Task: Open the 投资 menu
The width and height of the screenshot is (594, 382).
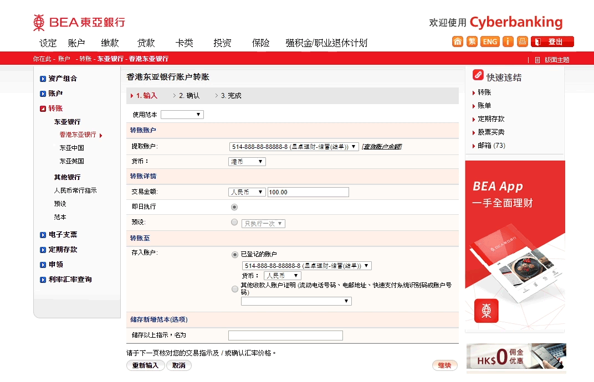Action: click(222, 43)
